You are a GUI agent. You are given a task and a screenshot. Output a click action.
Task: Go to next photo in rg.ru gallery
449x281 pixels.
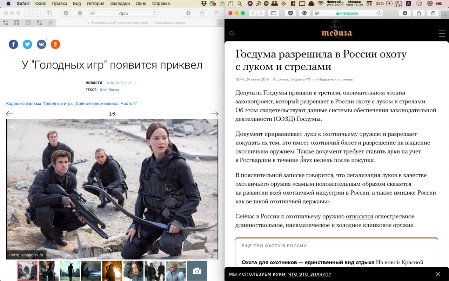[215, 114]
